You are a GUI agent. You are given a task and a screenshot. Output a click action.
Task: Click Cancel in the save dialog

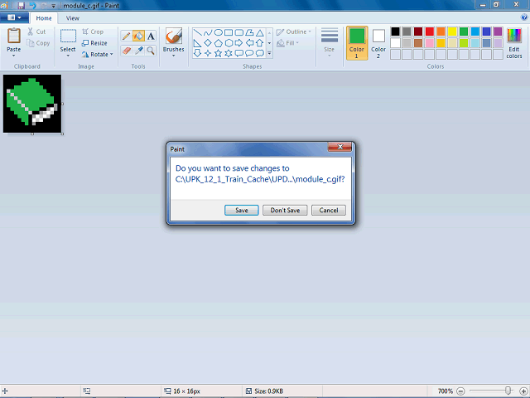(x=329, y=210)
